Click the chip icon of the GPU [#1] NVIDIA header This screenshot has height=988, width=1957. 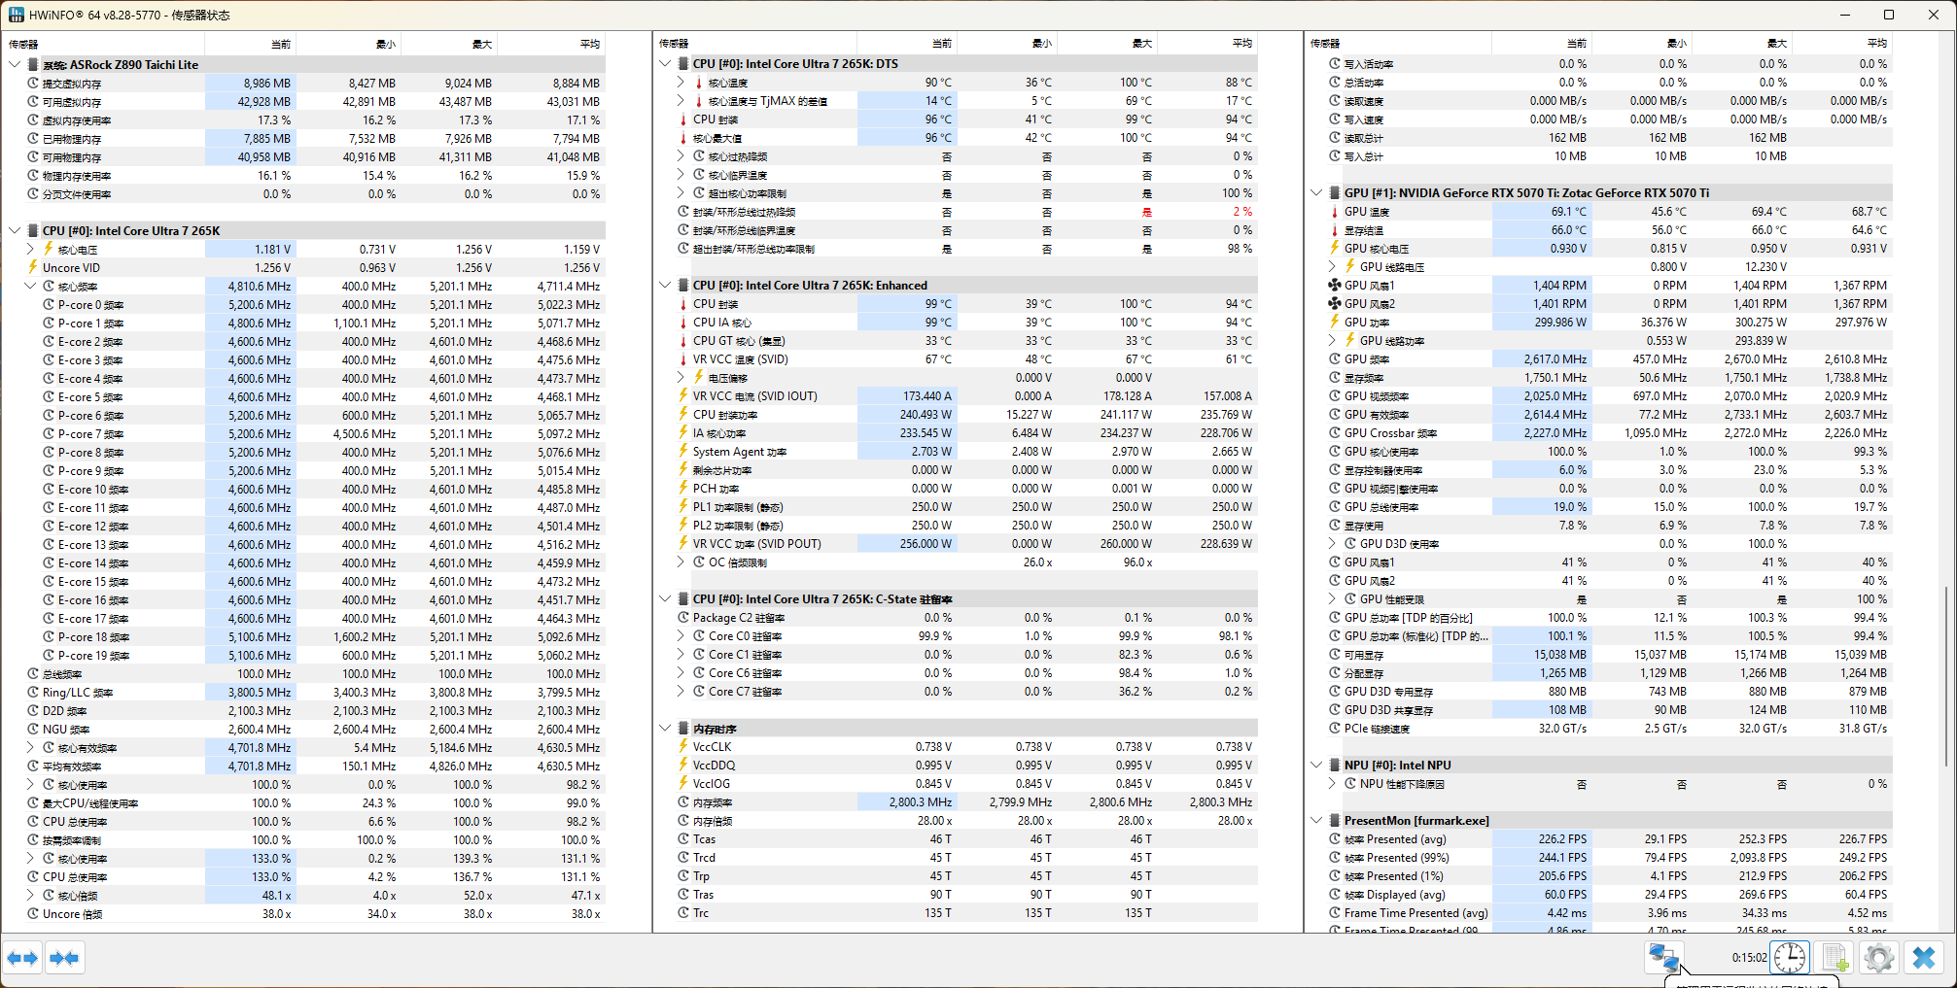(1335, 193)
